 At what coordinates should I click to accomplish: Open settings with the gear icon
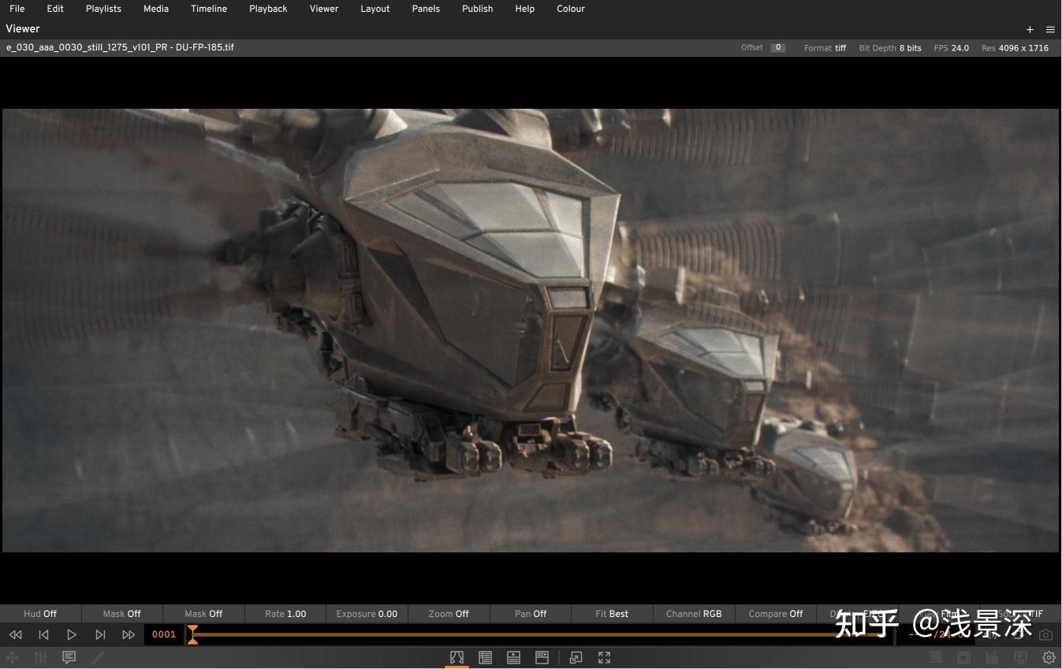point(1049,657)
